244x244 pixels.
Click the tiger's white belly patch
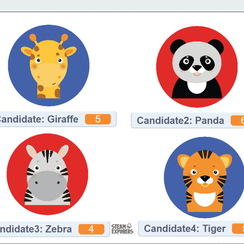pos(205,198)
